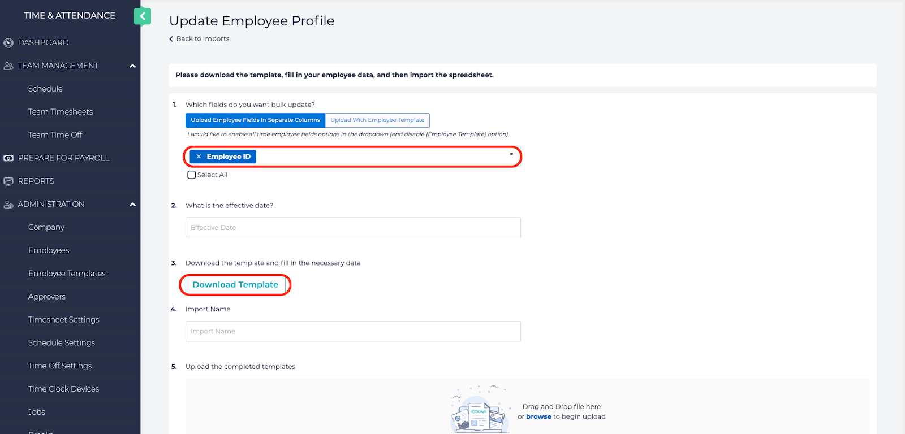Go to Timesheet Settings menu item
905x434 pixels.
pos(63,320)
